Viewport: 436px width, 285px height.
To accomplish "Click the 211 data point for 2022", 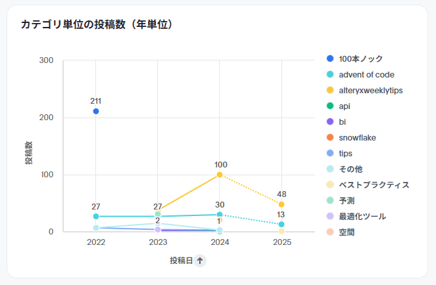I will coord(96,112).
